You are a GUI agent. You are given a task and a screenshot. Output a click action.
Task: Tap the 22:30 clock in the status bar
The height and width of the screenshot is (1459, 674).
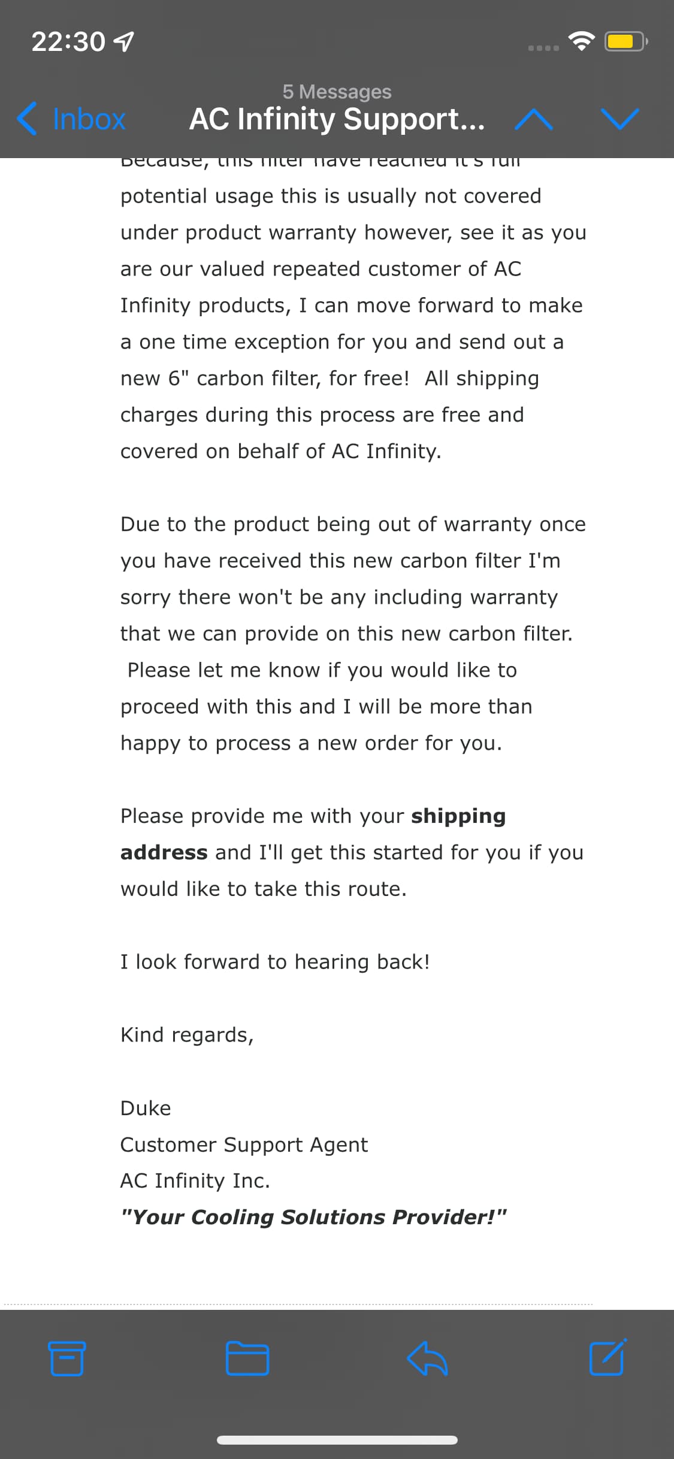[x=68, y=42]
